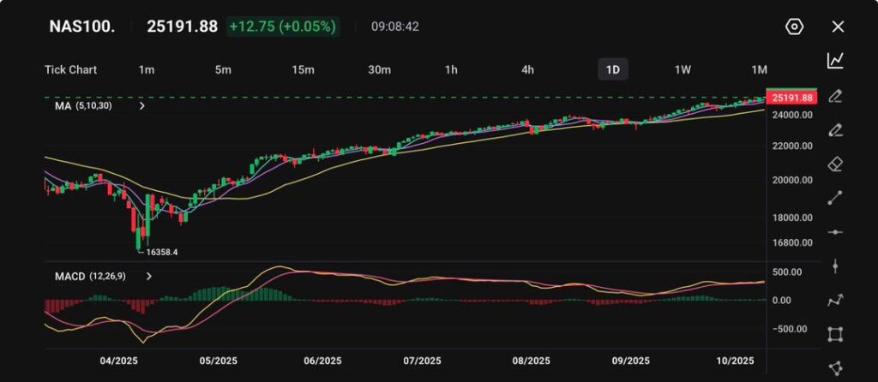878x382 pixels.
Task: Select the rectangle shape tool
Action: point(835,334)
